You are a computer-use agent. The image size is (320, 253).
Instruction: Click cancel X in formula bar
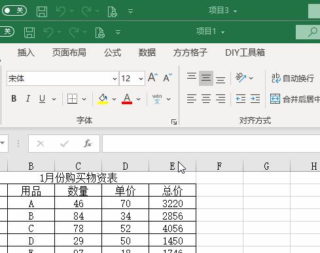[41, 144]
